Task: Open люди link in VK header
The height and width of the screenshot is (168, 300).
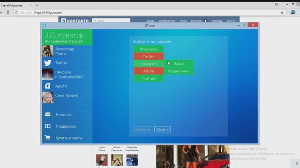Action: [150, 21]
